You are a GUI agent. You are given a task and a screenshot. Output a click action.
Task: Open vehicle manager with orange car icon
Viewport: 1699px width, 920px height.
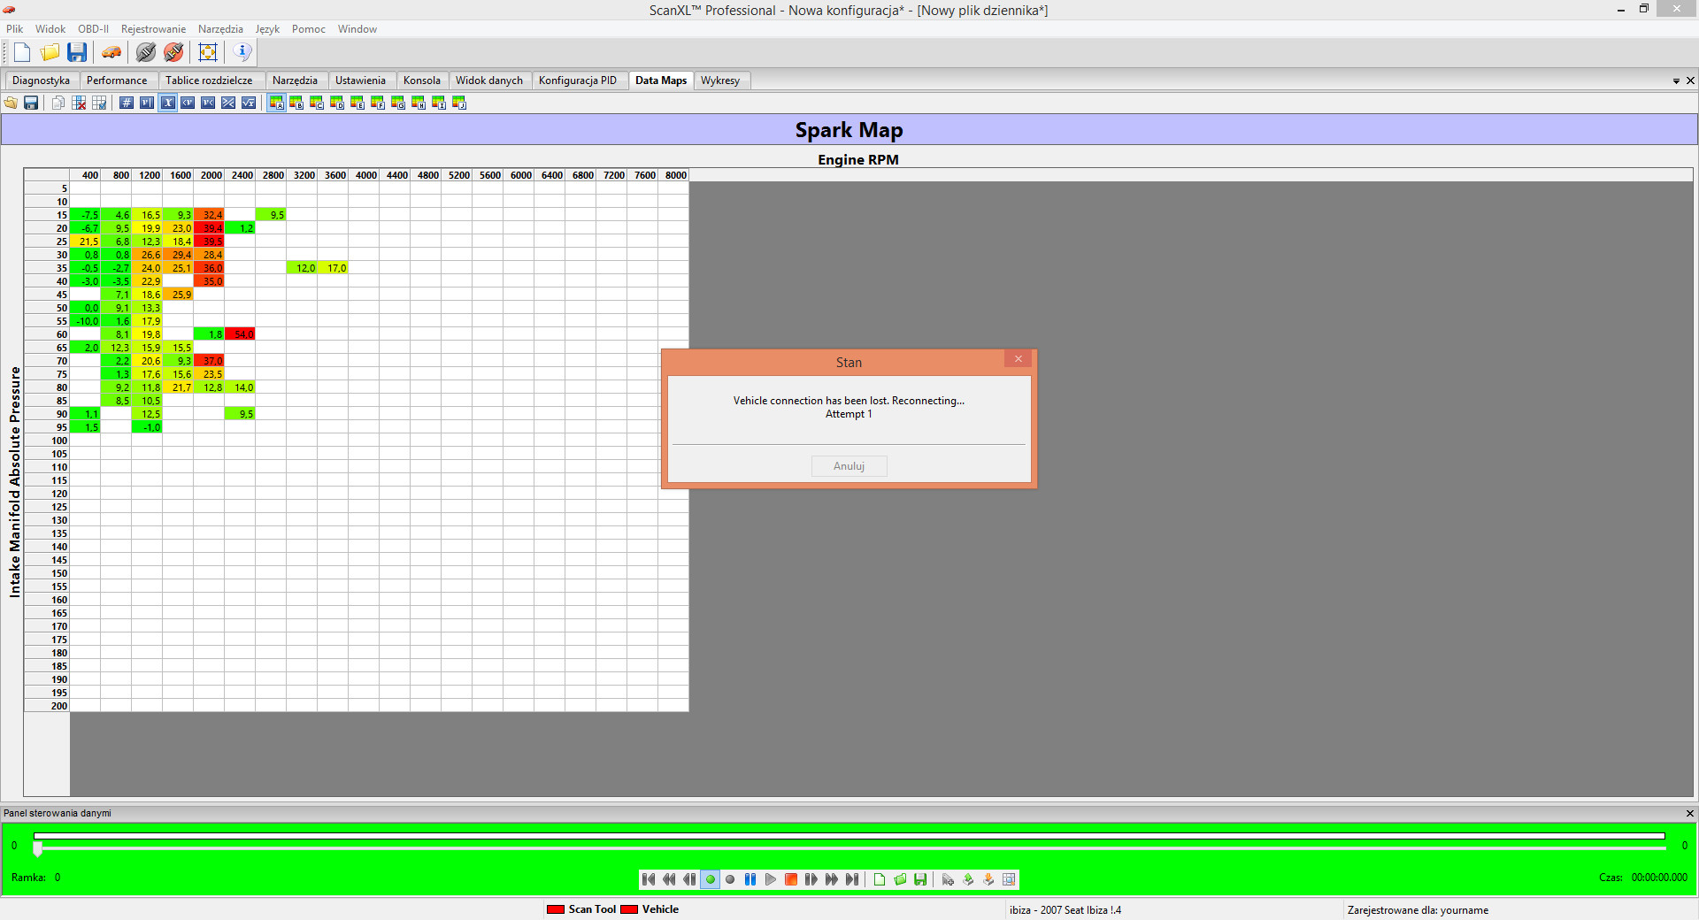coord(111,52)
